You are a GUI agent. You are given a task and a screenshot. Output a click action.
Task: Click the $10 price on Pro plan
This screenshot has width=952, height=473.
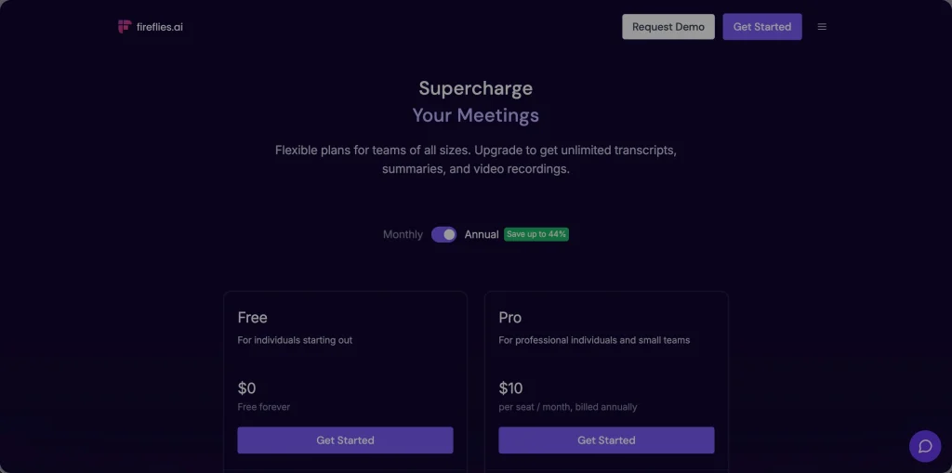coord(511,388)
